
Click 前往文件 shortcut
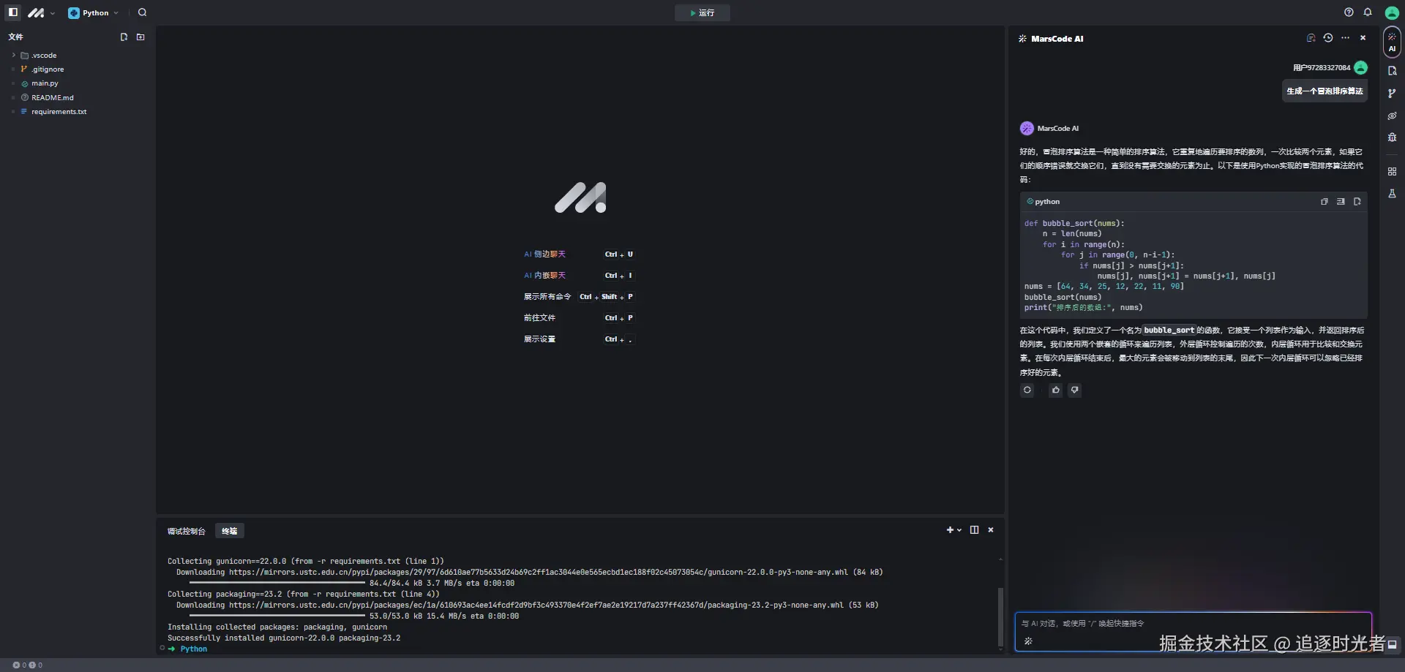click(x=539, y=318)
